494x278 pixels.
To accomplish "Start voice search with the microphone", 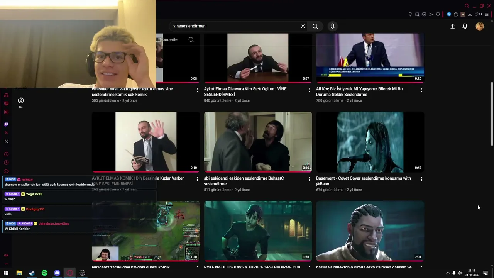I will [x=333, y=26].
